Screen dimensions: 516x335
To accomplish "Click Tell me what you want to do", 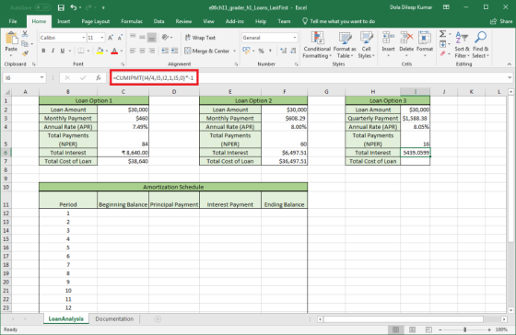I will coord(338,21).
